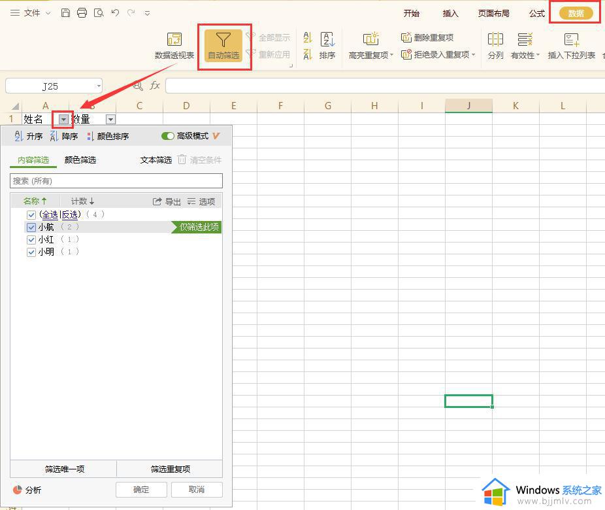
Task: Sort list by 名称 column header
Action: point(35,201)
